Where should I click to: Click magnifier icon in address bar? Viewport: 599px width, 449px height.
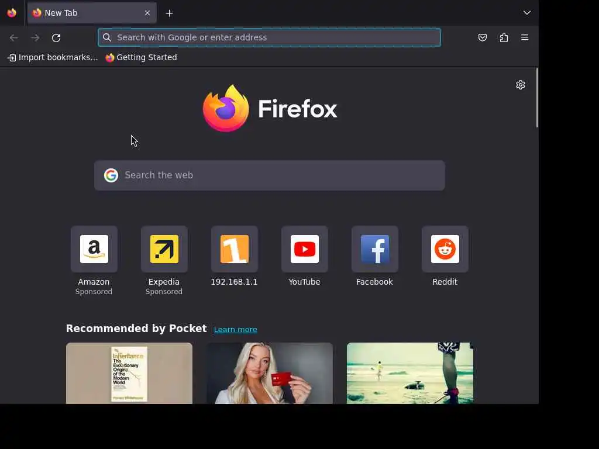pos(107,37)
